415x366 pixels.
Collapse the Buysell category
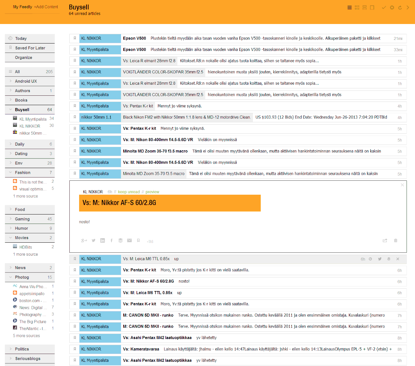(x=10, y=110)
